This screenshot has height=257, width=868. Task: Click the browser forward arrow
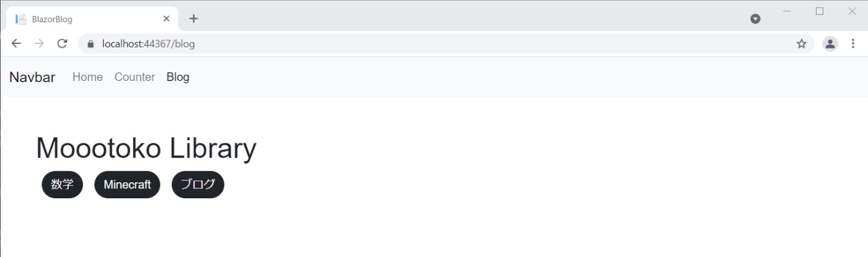[39, 44]
